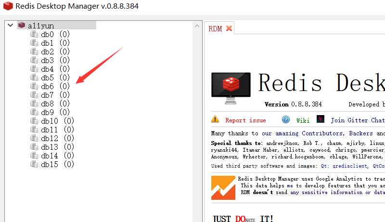Viewport: 385px width, 222px height.
Task: Click the db10 database icon
Action: 34,121
